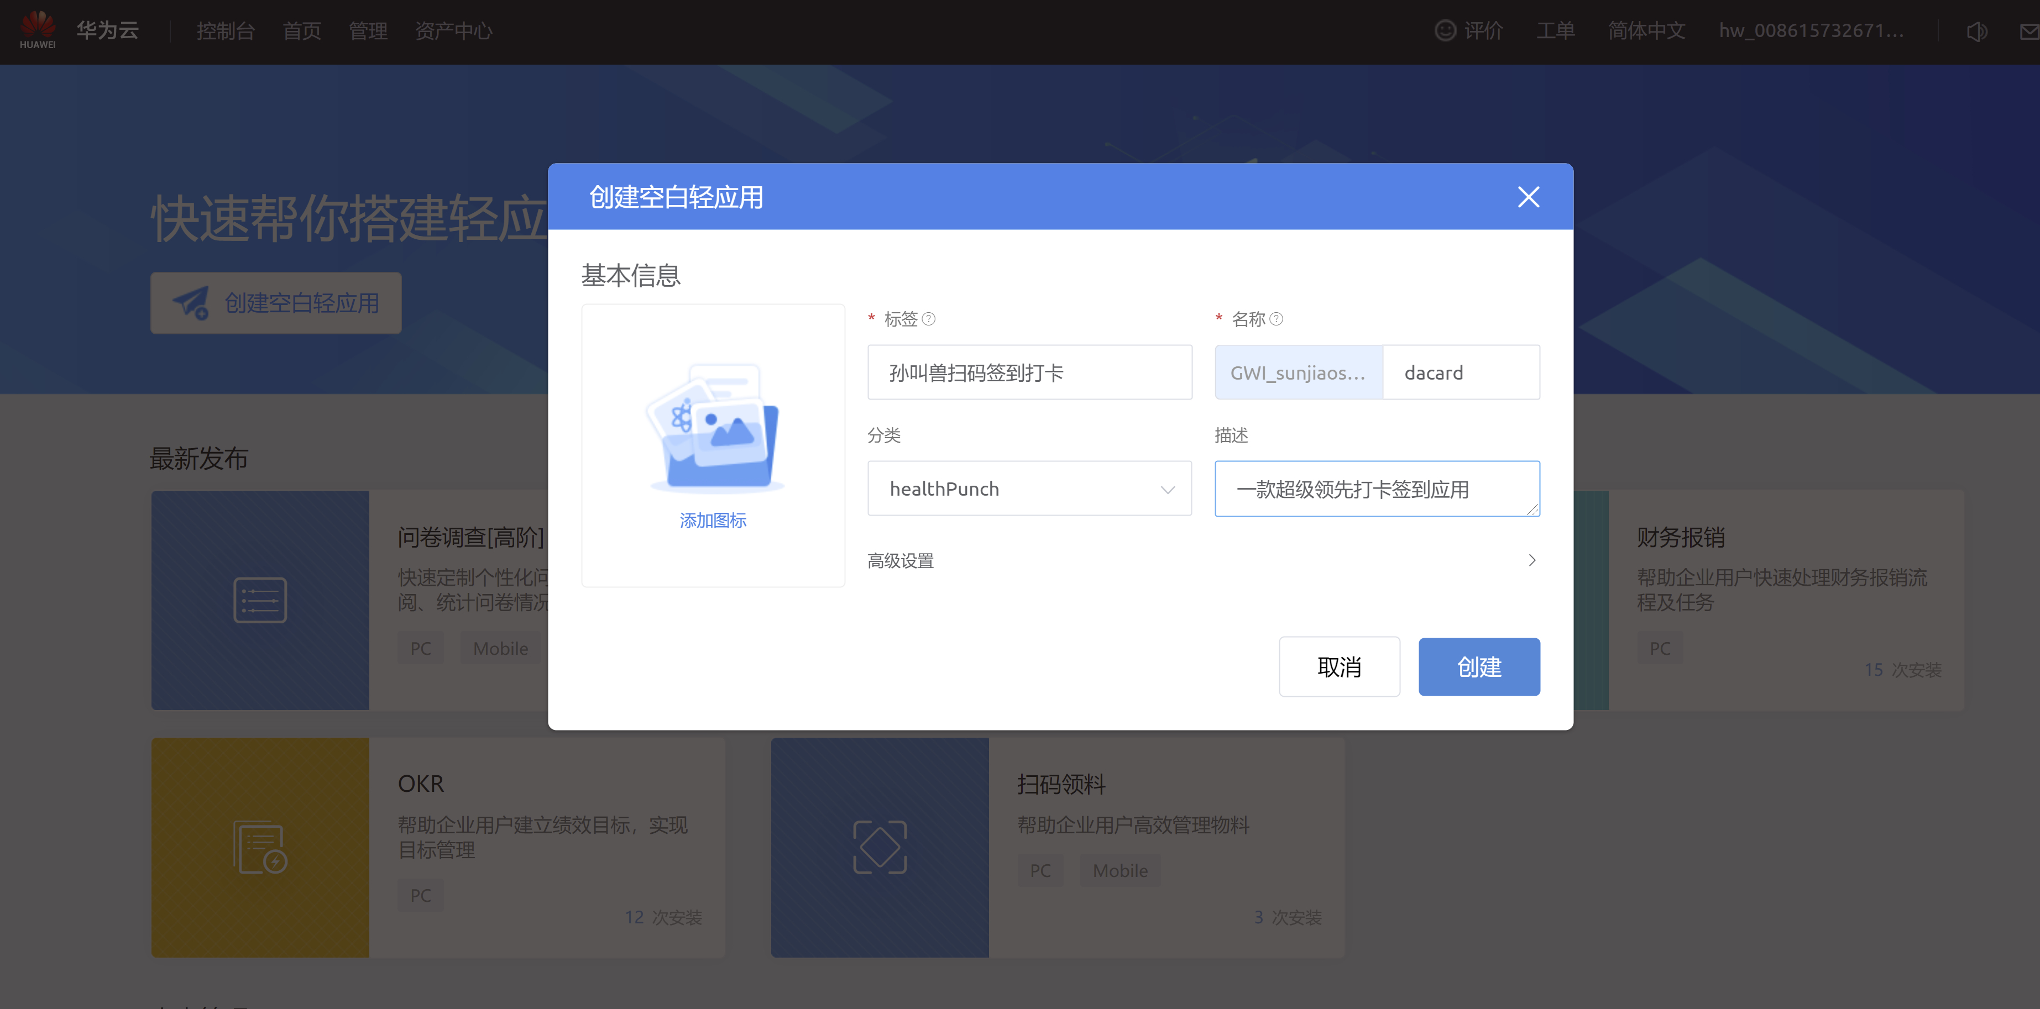Expand the 高级设置 section chevron

(1531, 560)
